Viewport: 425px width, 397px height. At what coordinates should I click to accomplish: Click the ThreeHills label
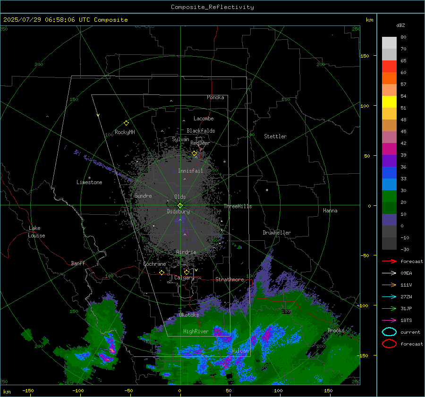238,206
